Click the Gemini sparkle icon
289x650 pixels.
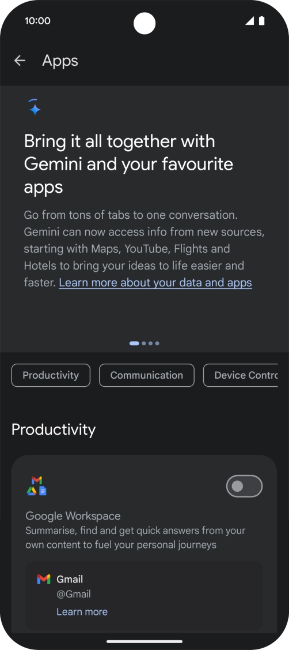(35, 107)
